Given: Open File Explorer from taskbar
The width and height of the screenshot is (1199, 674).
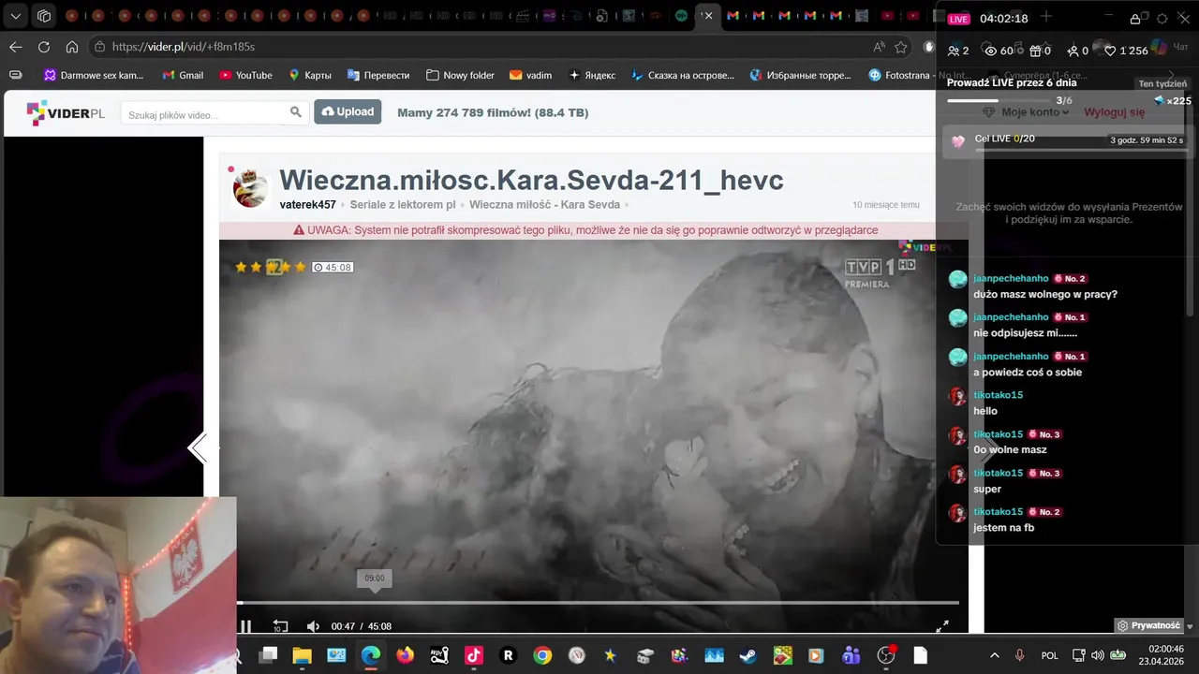Looking at the screenshot, I should pos(302,655).
